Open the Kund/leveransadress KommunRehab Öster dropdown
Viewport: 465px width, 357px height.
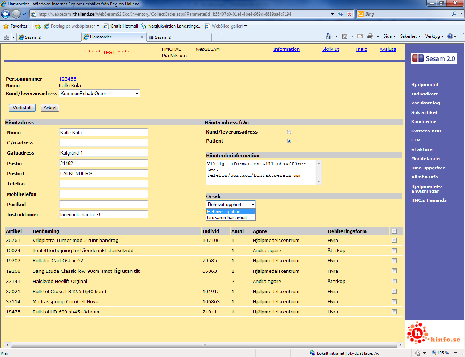coord(100,94)
